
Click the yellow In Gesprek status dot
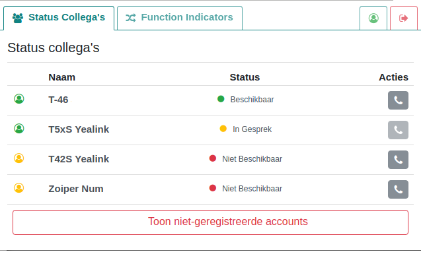coord(223,129)
